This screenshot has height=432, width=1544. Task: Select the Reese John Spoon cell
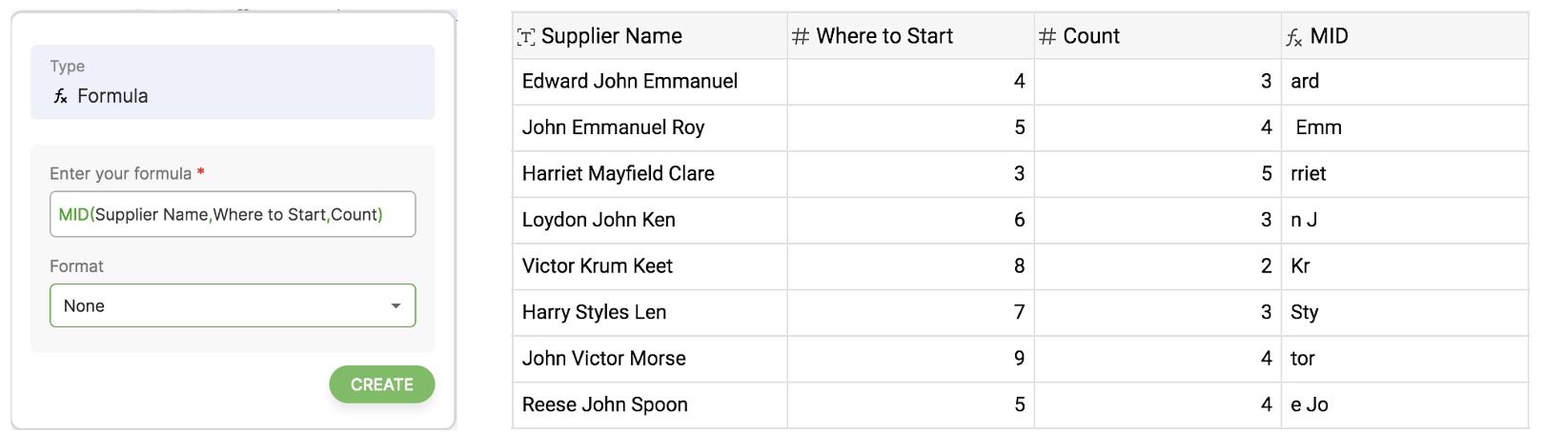pyautogui.click(x=605, y=405)
